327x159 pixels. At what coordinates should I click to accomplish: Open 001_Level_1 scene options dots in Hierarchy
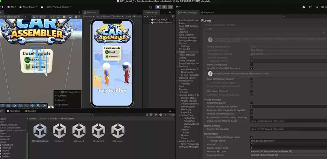coord(173,19)
